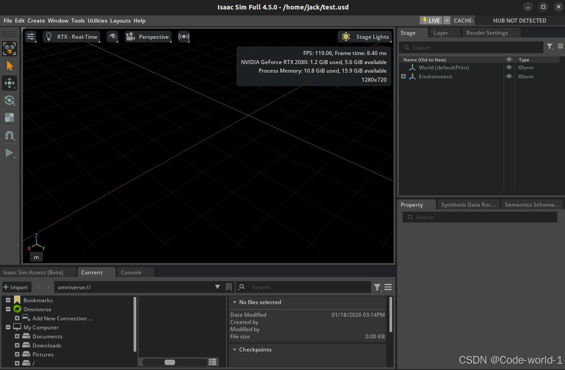Go back in Content browser
The image size is (565, 370).
click(x=38, y=287)
